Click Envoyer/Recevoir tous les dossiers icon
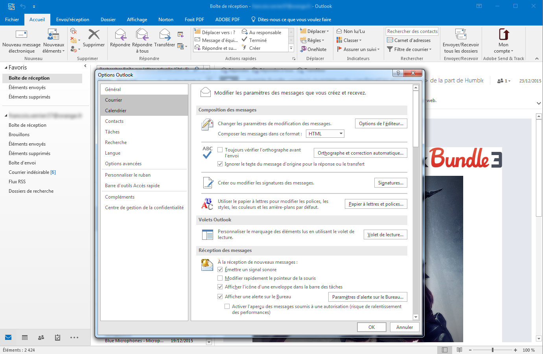This screenshot has height=354, width=543. pyautogui.click(x=461, y=35)
